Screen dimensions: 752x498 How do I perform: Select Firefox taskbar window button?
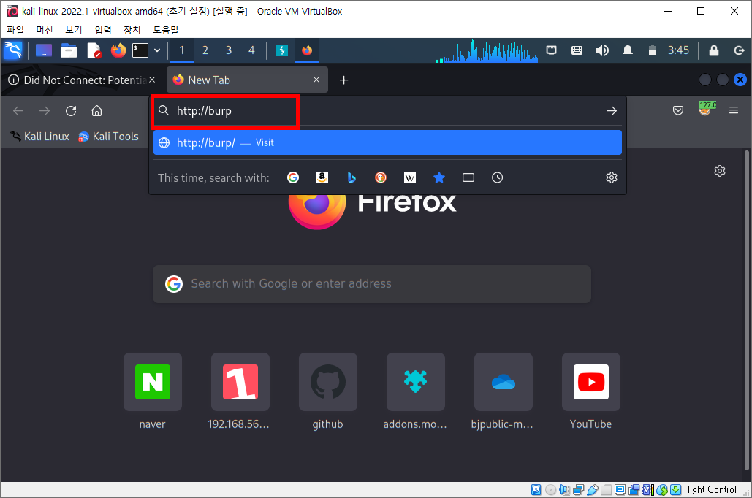[x=307, y=50]
